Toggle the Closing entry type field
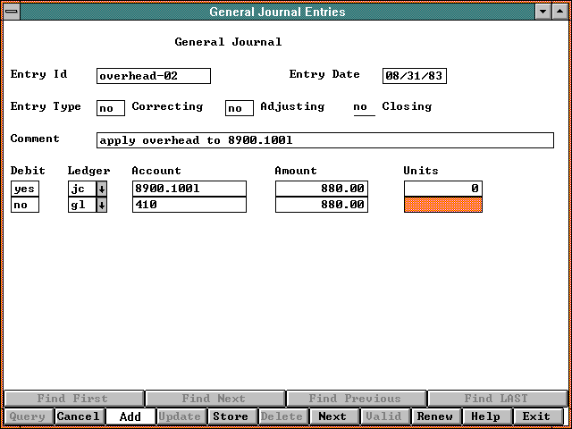This screenshot has width=572, height=429. (363, 108)
